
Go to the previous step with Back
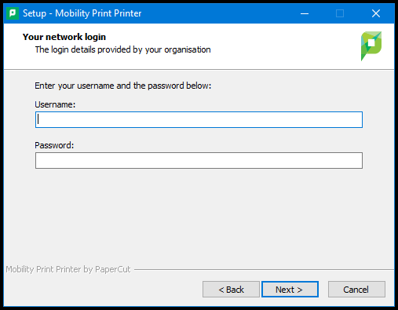(231, 290)
